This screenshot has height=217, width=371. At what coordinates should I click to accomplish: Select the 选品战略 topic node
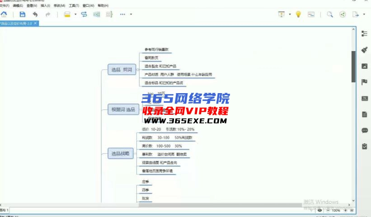point(120,154)
